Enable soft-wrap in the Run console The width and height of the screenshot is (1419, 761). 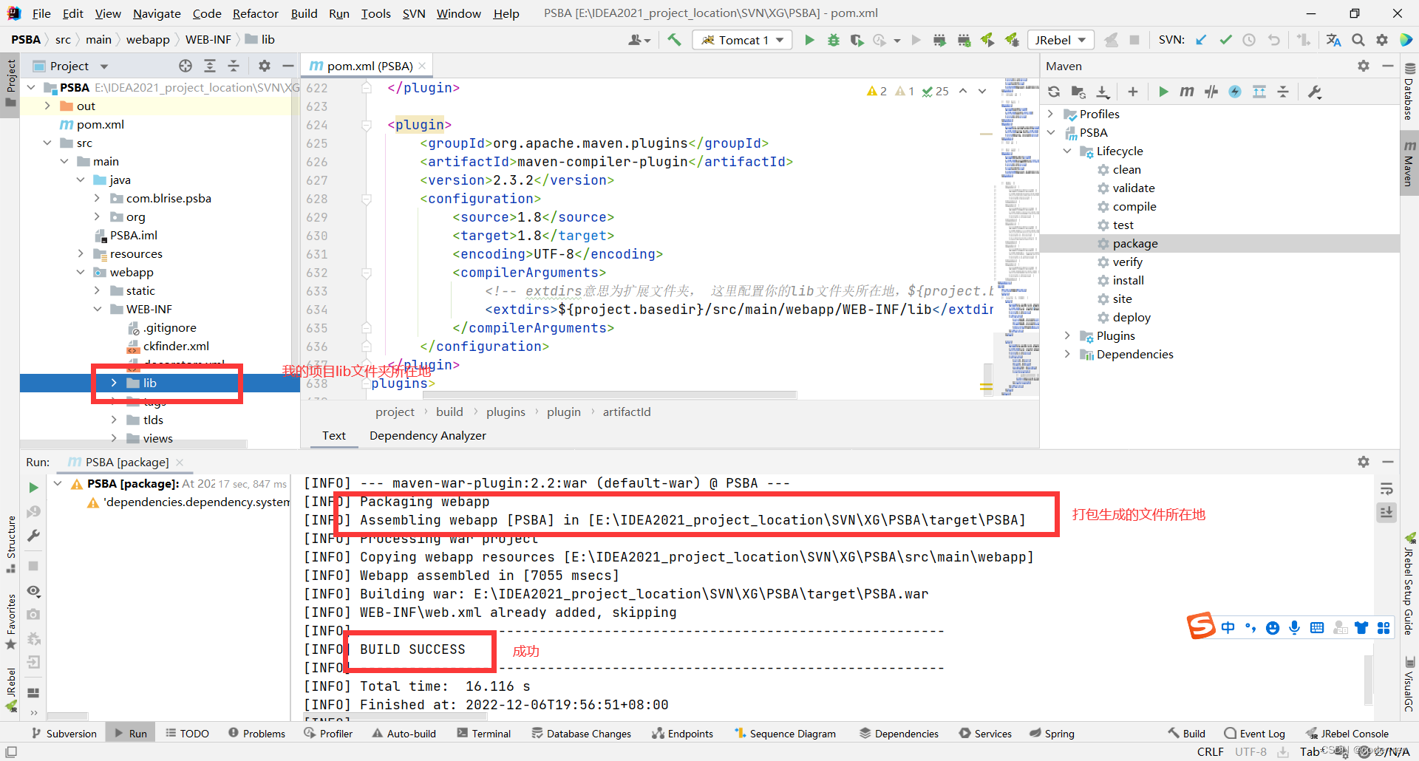(1386, 488)
